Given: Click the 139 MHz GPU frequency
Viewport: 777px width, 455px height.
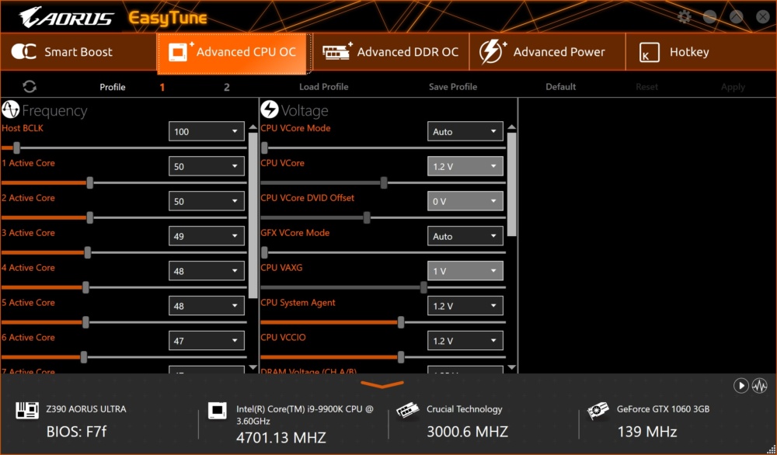Looking at the screenshot, I should (646, 431).
